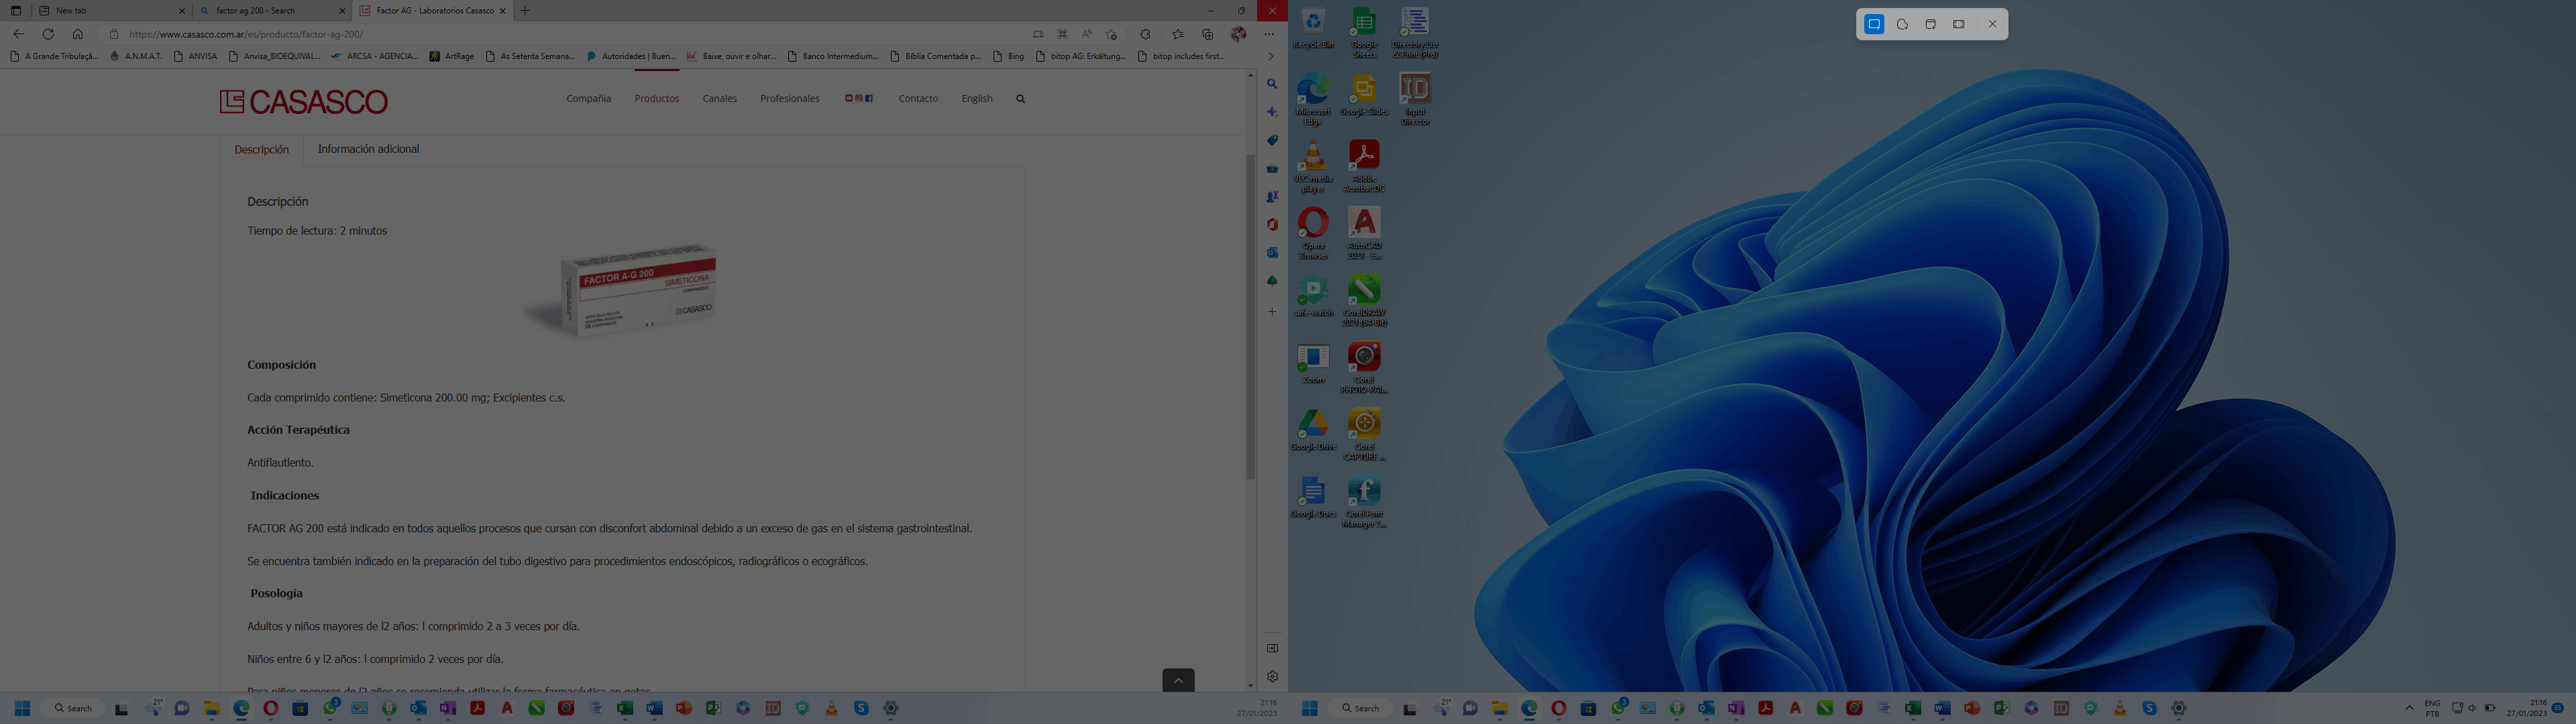Open Edge profile avatar
Viewport: 2576px width, 724px height.
click(1239, 34)
